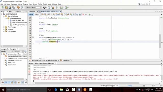
Task: Collapse the changecolor method fold in editor
Action: coord(33,37)
